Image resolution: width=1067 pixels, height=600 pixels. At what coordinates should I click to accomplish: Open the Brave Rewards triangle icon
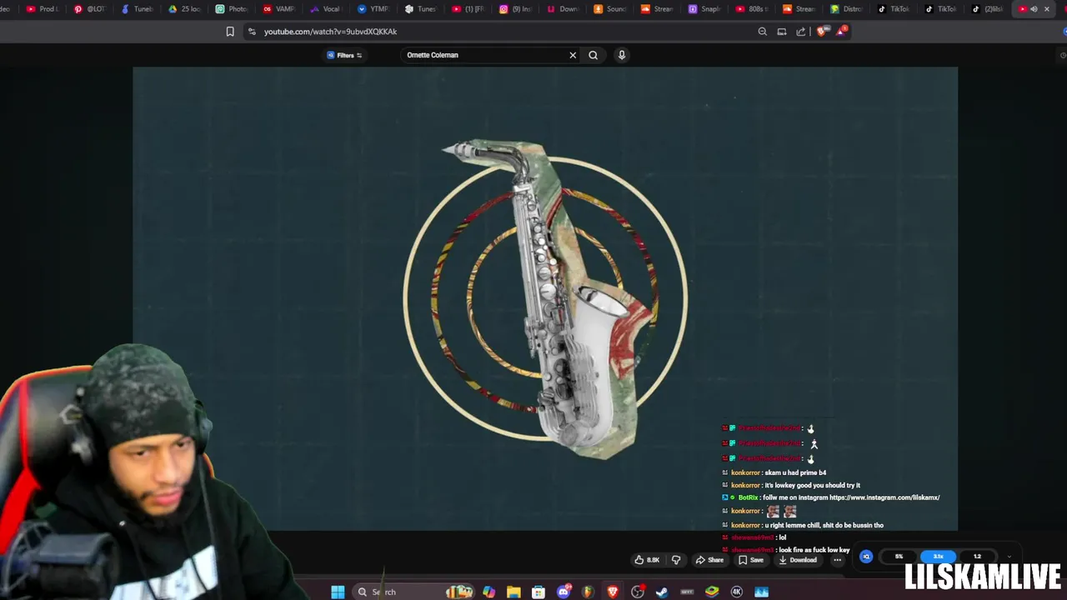pos(841,32)
